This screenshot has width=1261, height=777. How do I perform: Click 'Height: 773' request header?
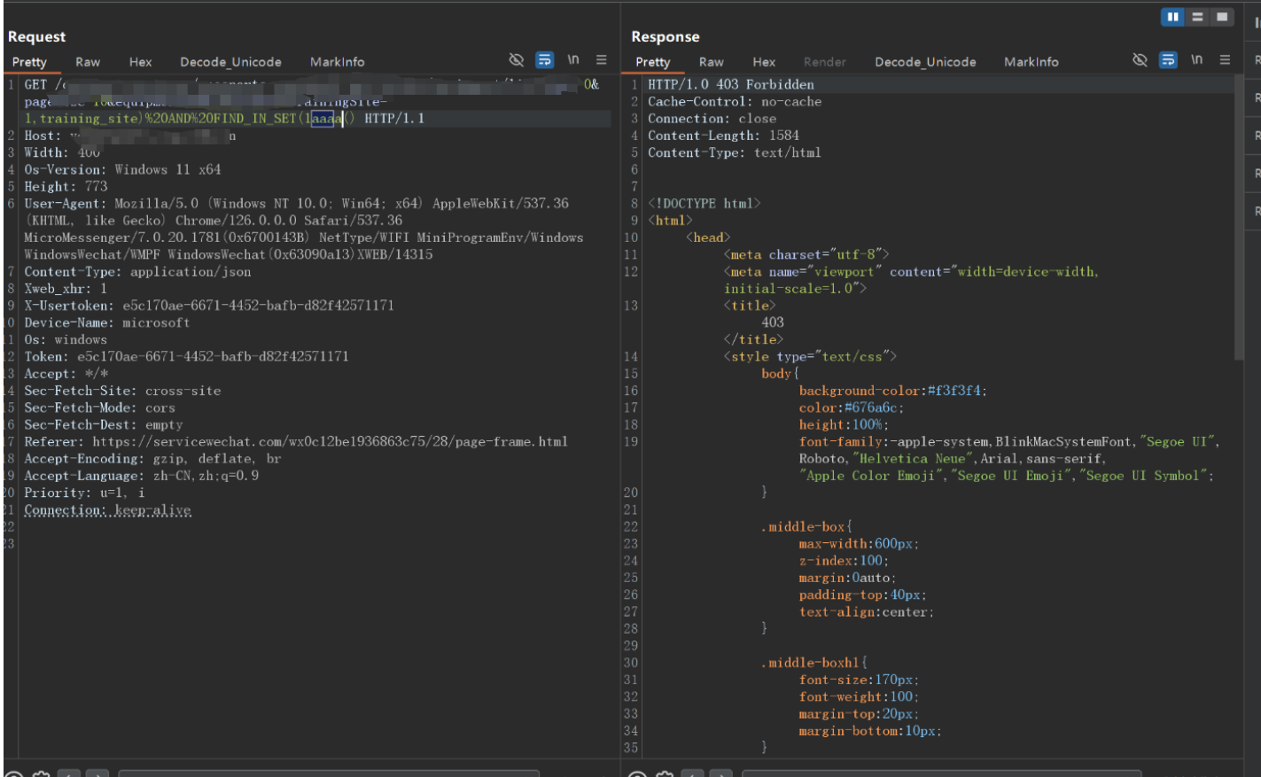pyautogui.click(x=66, y=186)
